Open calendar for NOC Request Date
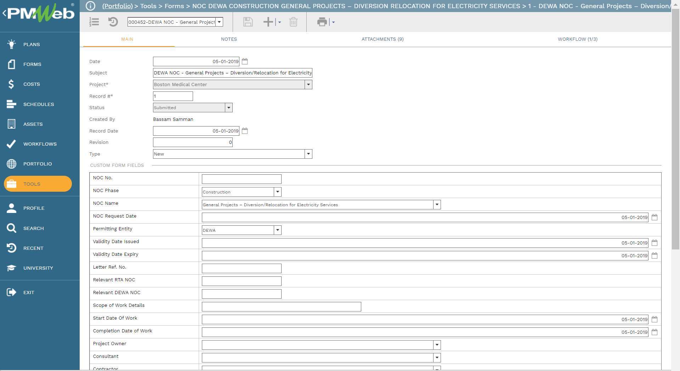 pyautogui.click(x=654, y=217)
